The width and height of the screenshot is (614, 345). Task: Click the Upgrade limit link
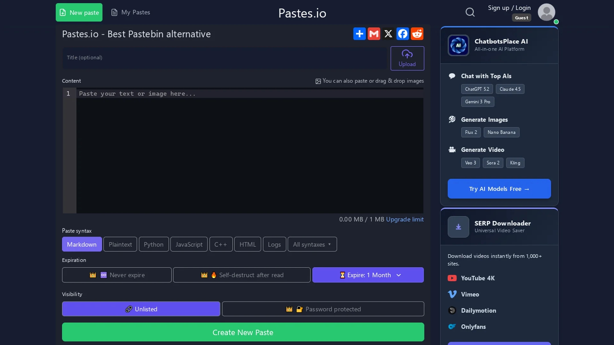click(405, 219)
